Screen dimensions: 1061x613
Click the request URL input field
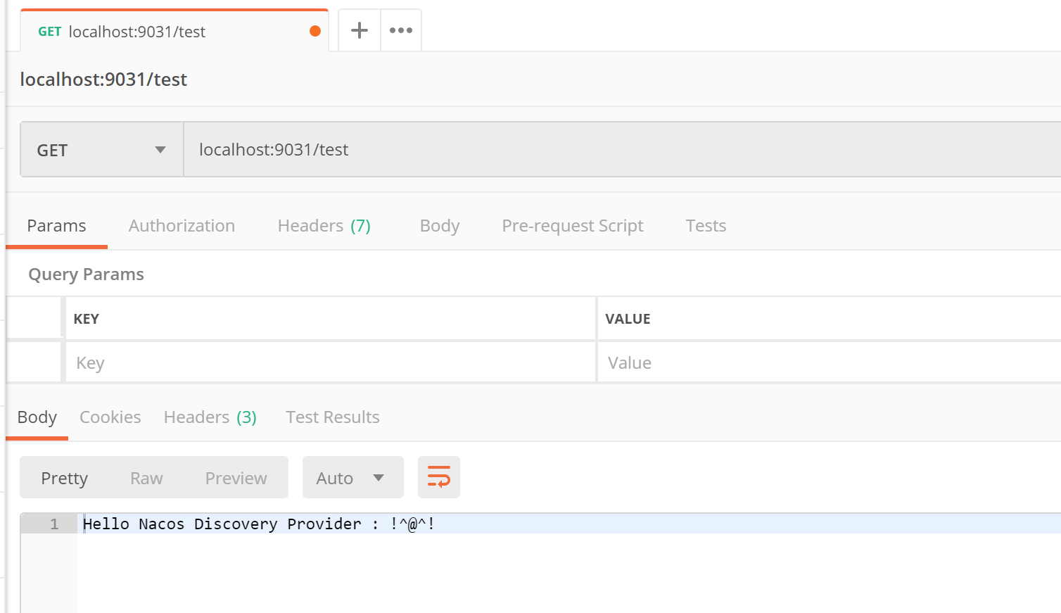click(x=622, y=150)
